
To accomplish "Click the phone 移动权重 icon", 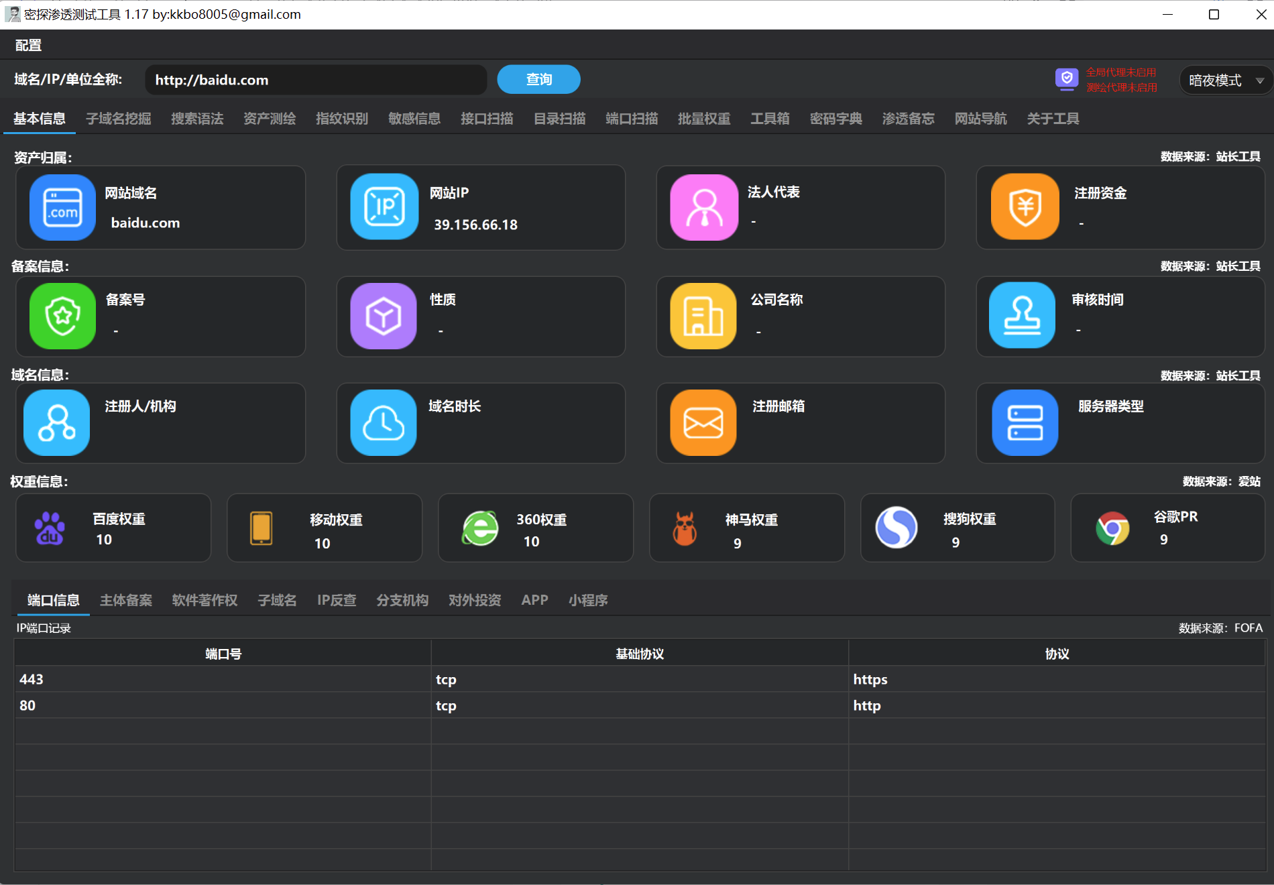I will (261, 528).
